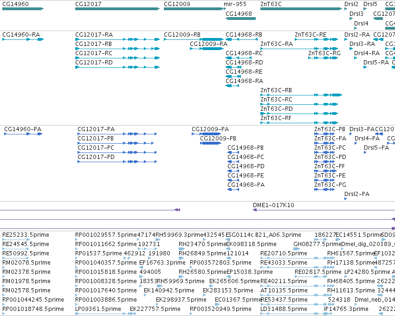395x316 pixels.
Task: Select transcript ZnT63C-RE
Action: [311, 34]
